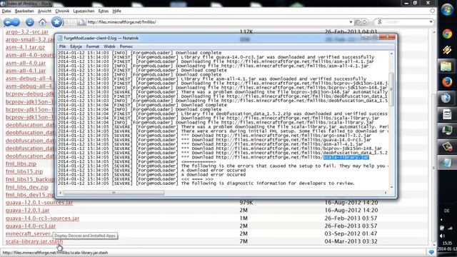Click inside the browser search field
Viewport: 457px width, 257px height.
(405, 22)
